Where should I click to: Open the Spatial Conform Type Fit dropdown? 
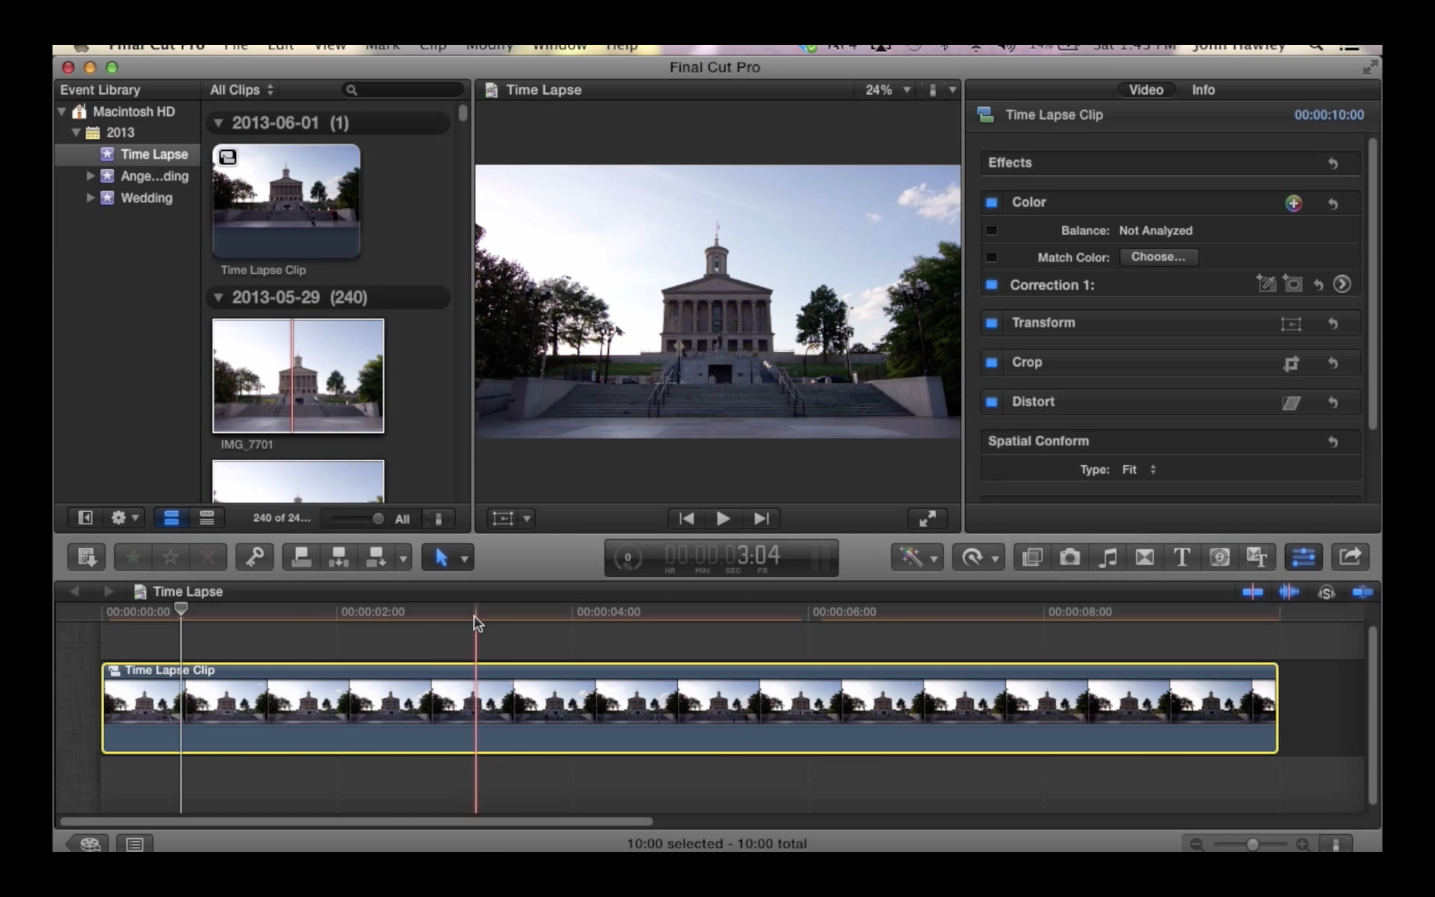1139,470
